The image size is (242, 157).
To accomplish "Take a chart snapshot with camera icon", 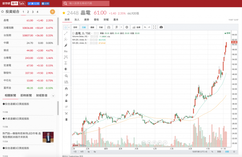I will 161,27.
